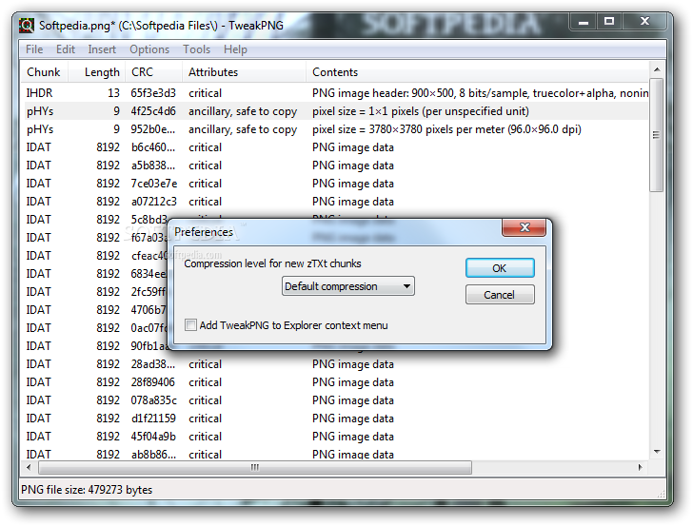Click the TweakPNG app icon in title bar

[26, 25]
